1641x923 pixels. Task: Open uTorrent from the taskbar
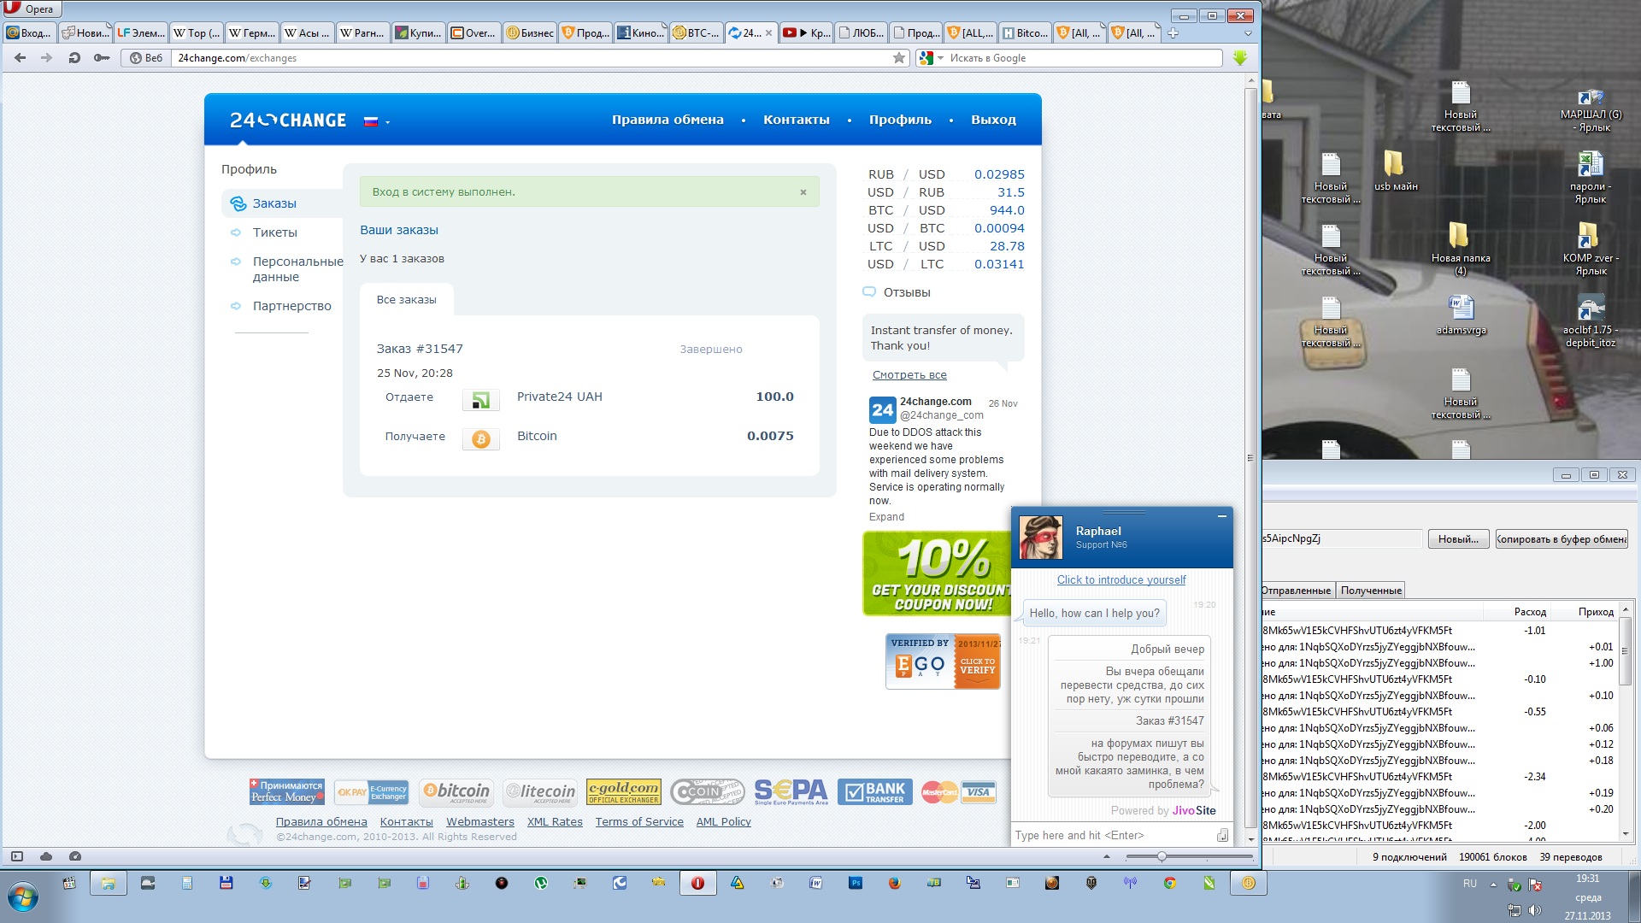click(541, 884)
